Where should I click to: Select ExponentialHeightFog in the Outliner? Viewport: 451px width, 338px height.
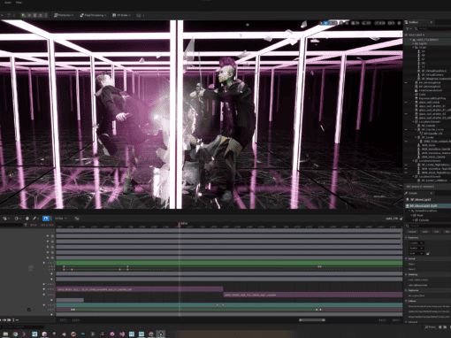coord(432,98)
